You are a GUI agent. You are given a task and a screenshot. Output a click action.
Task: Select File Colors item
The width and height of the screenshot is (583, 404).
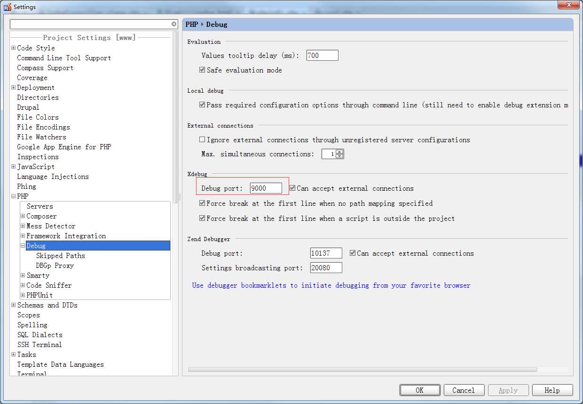pyautogui.click(x=38, y=117)
